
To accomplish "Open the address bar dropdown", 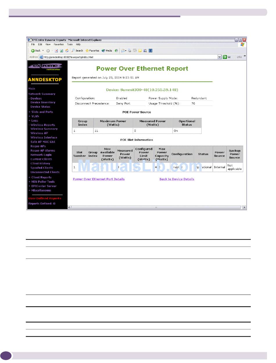I will click(x=220, y=57).
